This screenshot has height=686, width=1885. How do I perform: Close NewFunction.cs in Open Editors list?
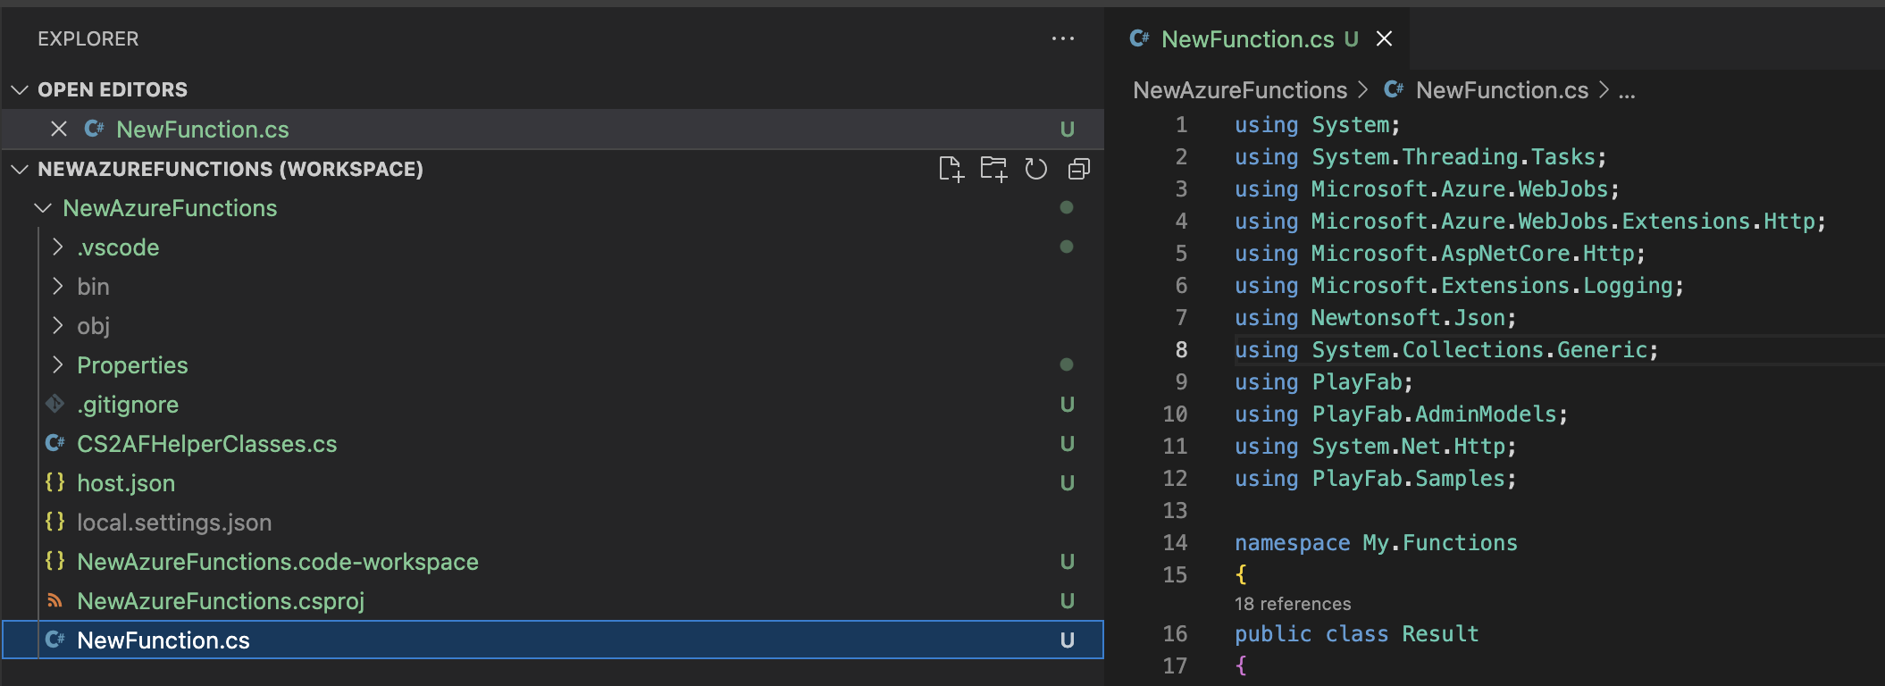[59, 129]
